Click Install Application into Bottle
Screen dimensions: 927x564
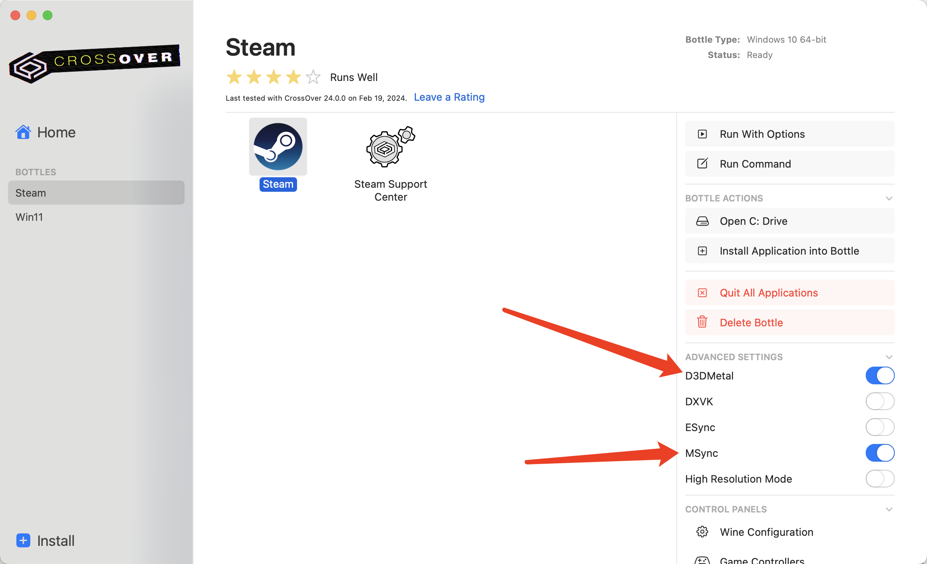[x=789, y=251]
